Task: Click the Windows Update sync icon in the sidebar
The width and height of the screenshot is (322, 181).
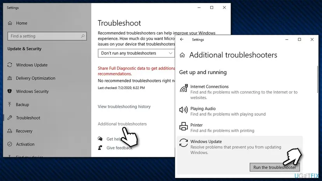Action: 10,65
